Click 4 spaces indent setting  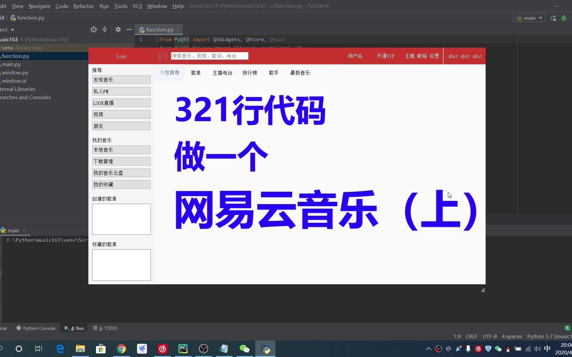pyautogui.click(x=512, y=337)
